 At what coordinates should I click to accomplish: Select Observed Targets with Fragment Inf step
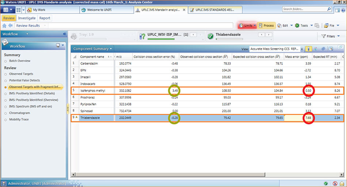point(35,87)
